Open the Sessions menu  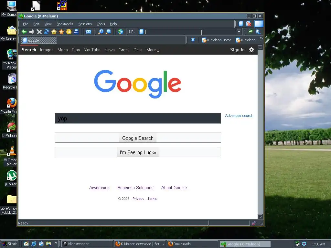(x=85, y=24)
